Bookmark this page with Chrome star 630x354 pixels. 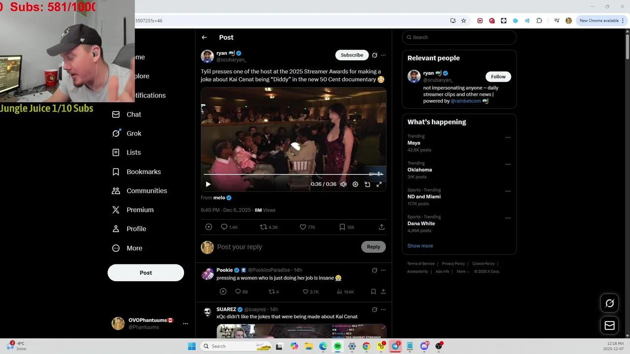click(x=464, y=21)
